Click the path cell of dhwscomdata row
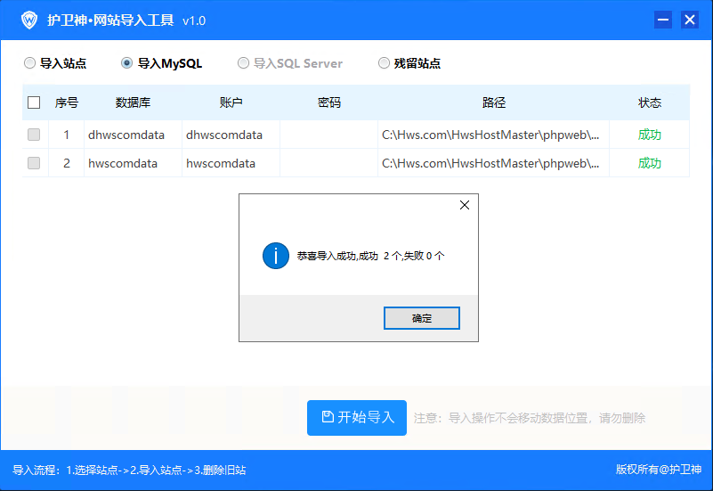Viewport: 713px width, 491px height. point(491,135)
